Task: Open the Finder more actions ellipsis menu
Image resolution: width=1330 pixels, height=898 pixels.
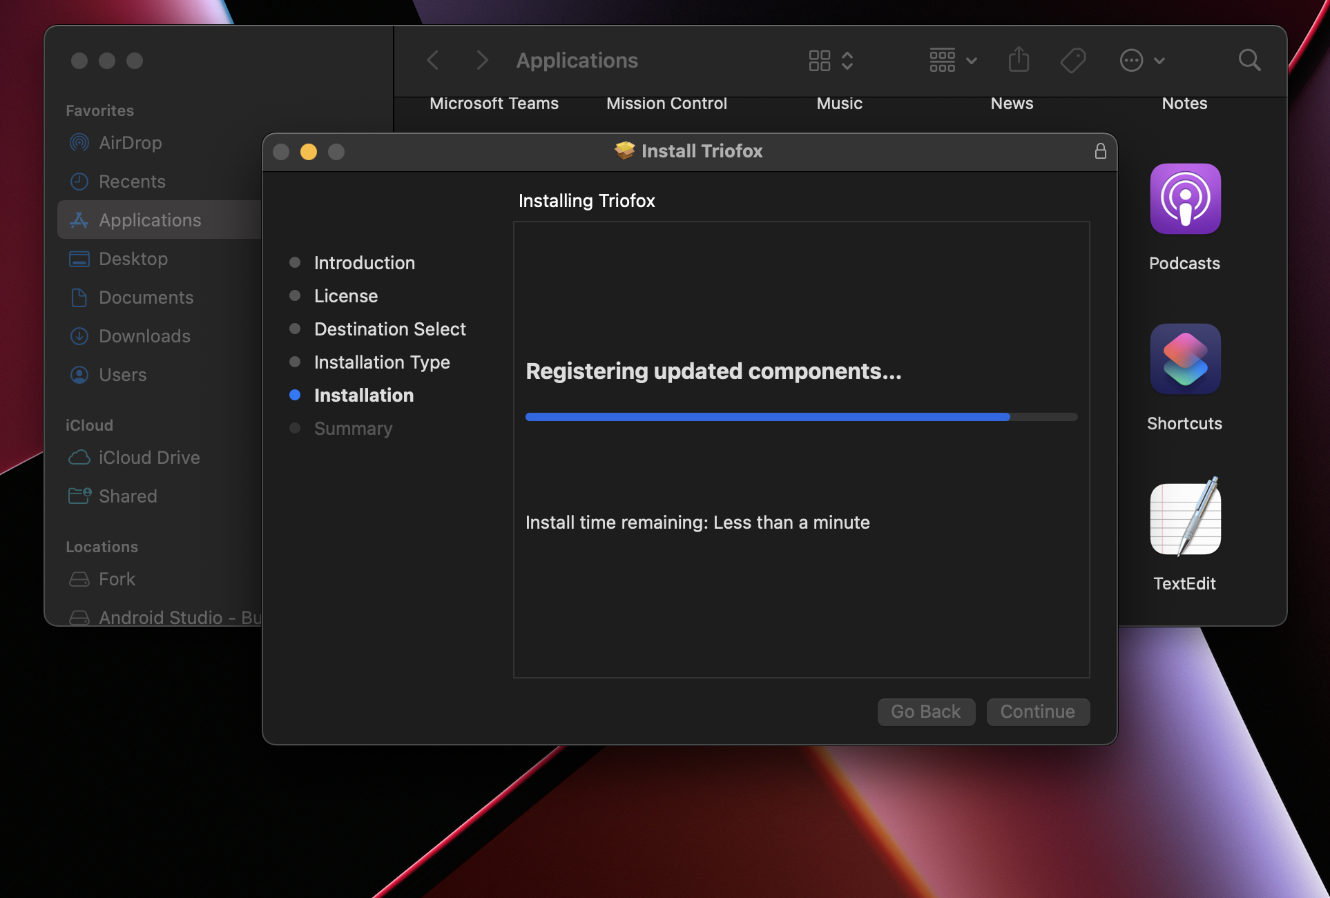Action: tap(1142, 60)
